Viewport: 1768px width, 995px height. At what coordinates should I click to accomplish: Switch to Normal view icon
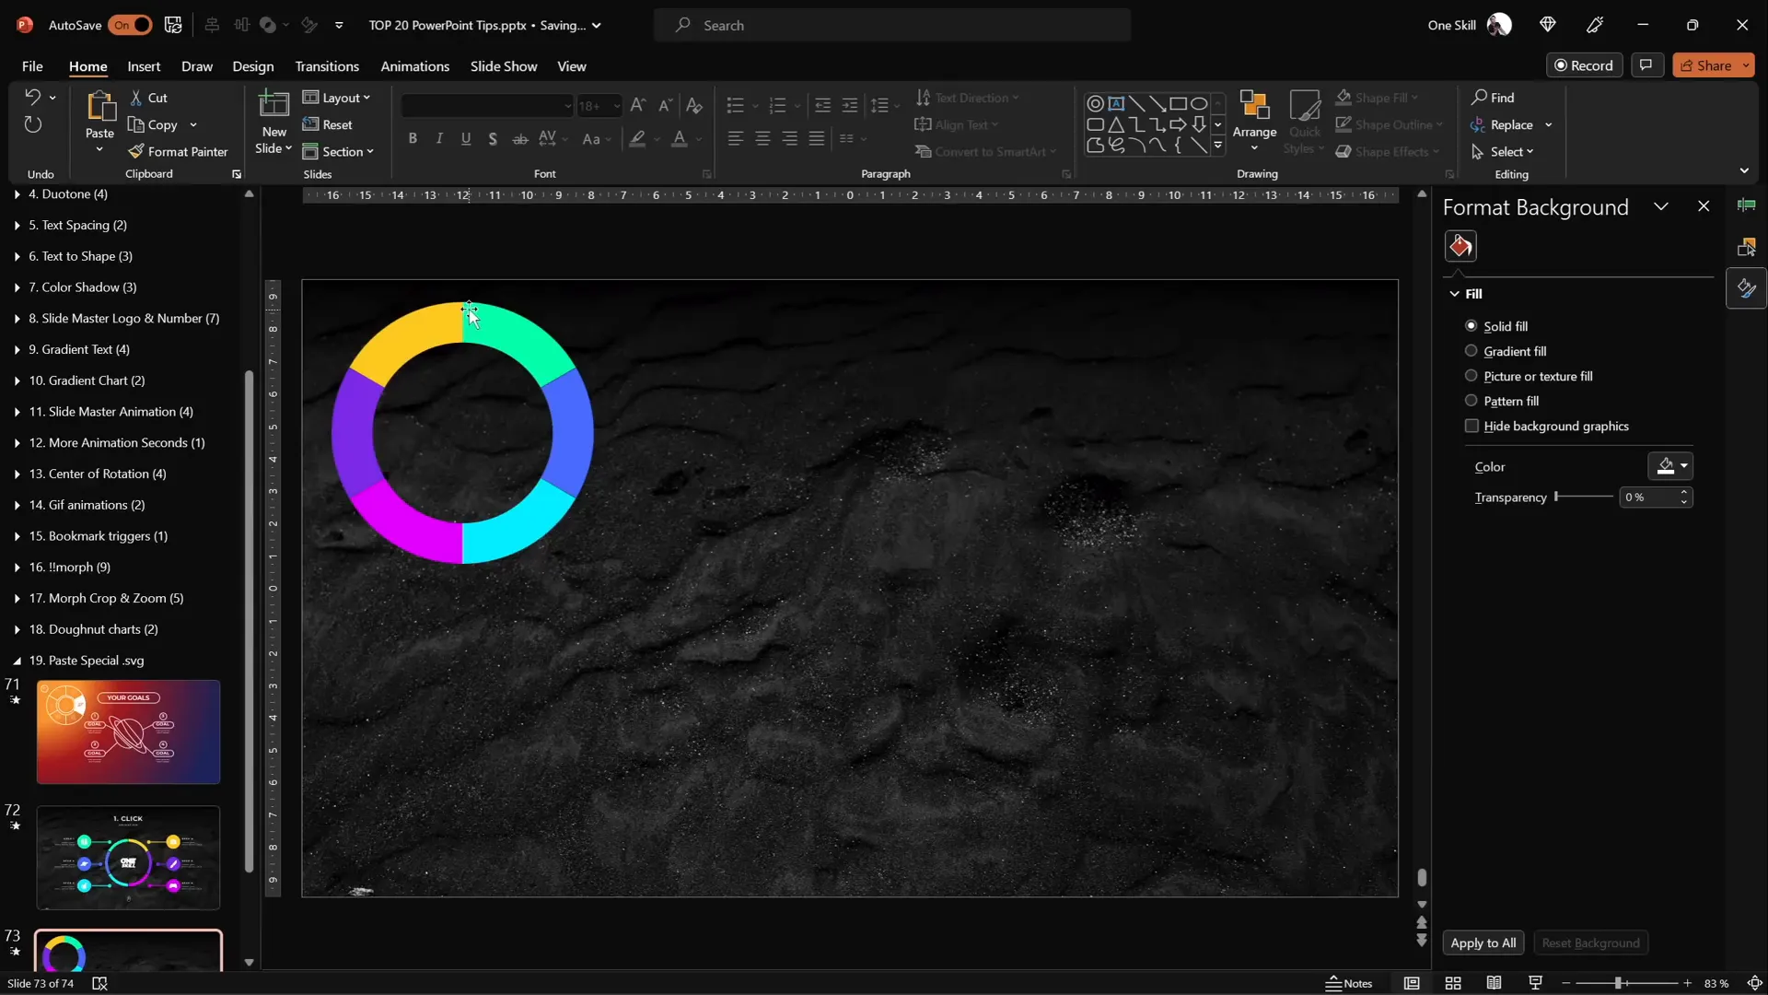pos(1412,983)
